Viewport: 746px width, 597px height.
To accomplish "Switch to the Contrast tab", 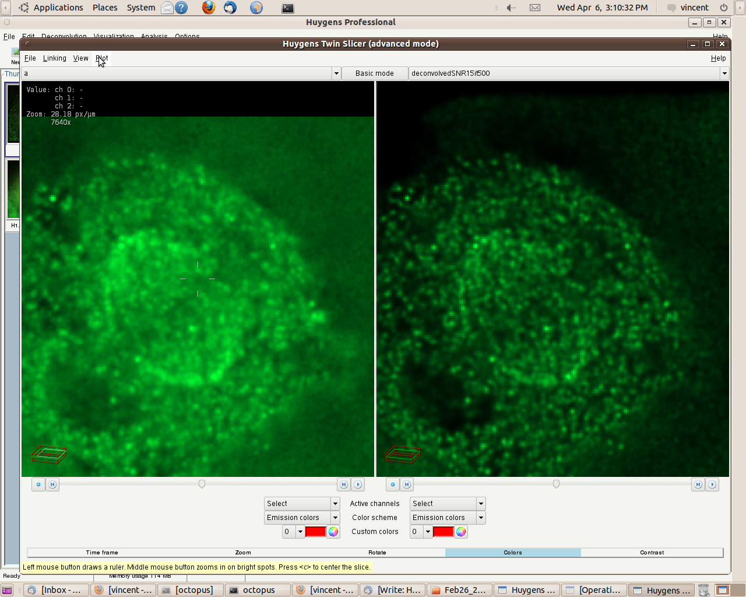I will point(652,553).
